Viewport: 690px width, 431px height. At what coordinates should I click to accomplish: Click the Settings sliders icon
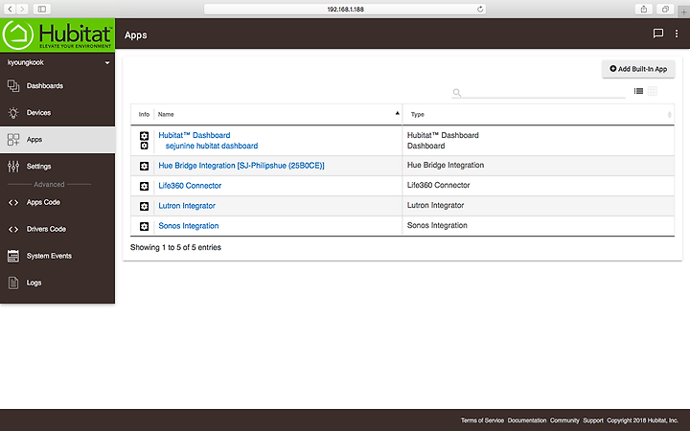[13, 167]
